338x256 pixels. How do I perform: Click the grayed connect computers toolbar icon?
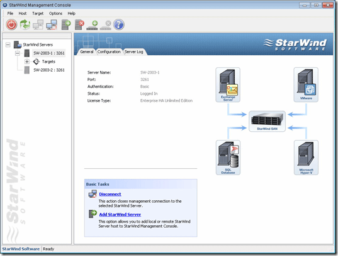[x=38, y=24]
